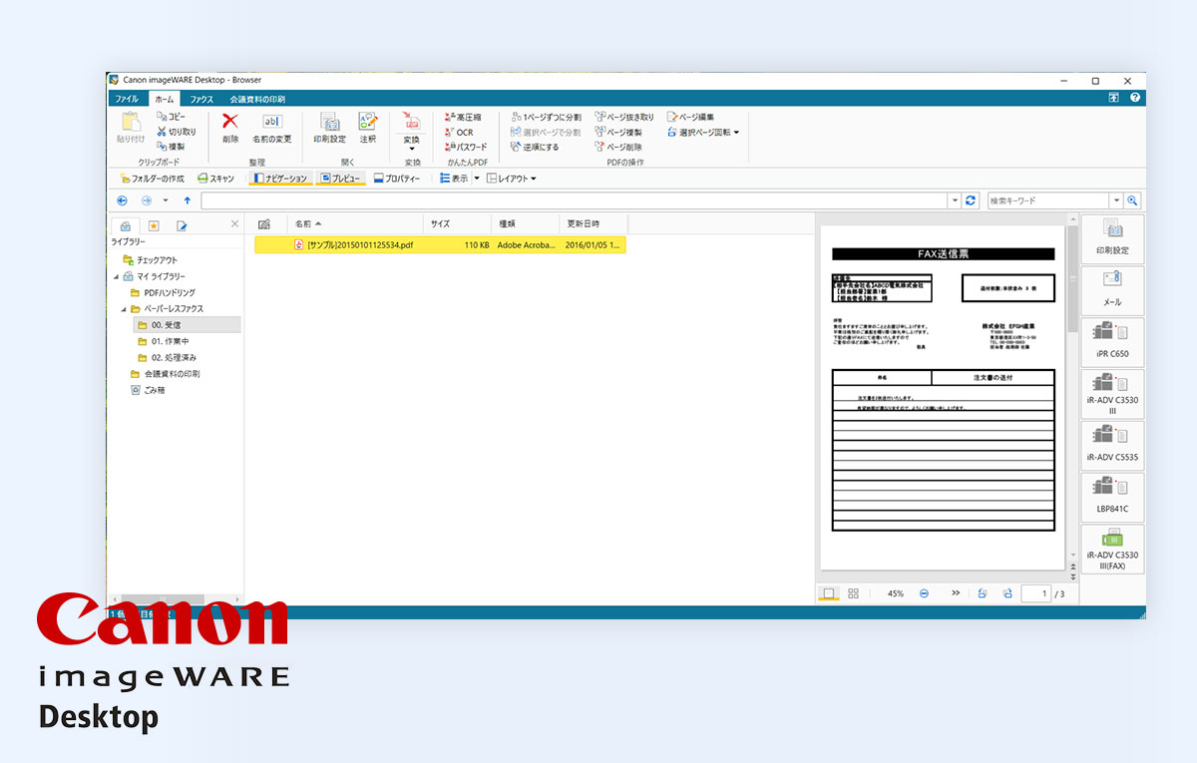Click Delete Page (ページ削除) command
The image size is (1197, 763).
coord(618,147)
